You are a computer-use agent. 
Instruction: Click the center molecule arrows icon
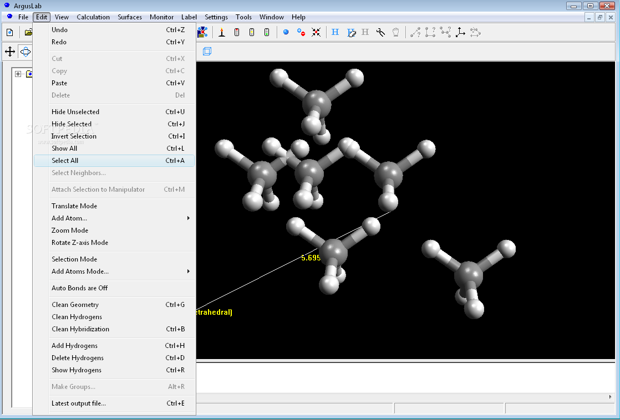(316, 32)
